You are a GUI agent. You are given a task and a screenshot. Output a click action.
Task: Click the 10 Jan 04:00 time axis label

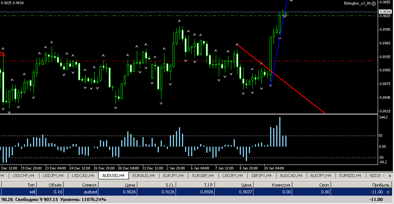click(274, 168)
